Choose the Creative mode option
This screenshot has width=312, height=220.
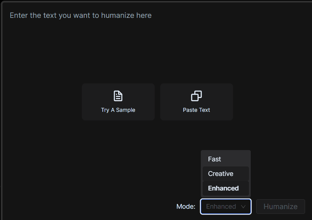tap(226, 174)
